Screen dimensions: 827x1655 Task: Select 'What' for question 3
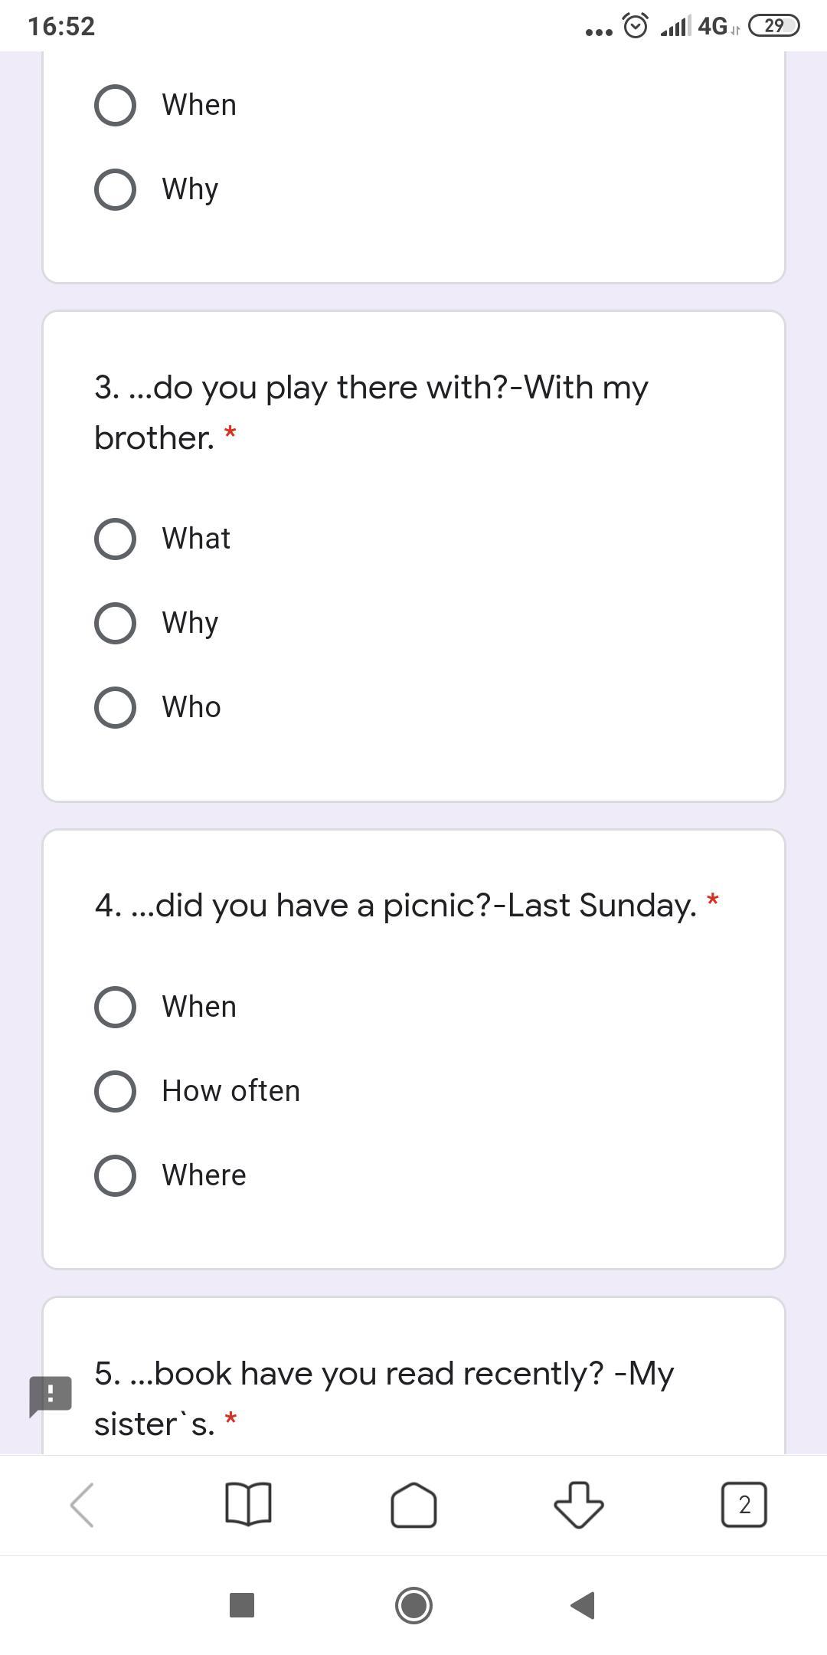[x=162, y=539]
